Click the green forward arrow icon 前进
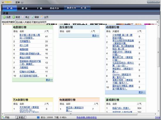The image size is (161, 120). point(14,17)
